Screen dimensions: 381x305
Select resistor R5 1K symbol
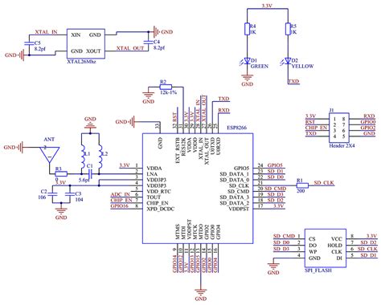pyautogui.click(x=288, y=29)
